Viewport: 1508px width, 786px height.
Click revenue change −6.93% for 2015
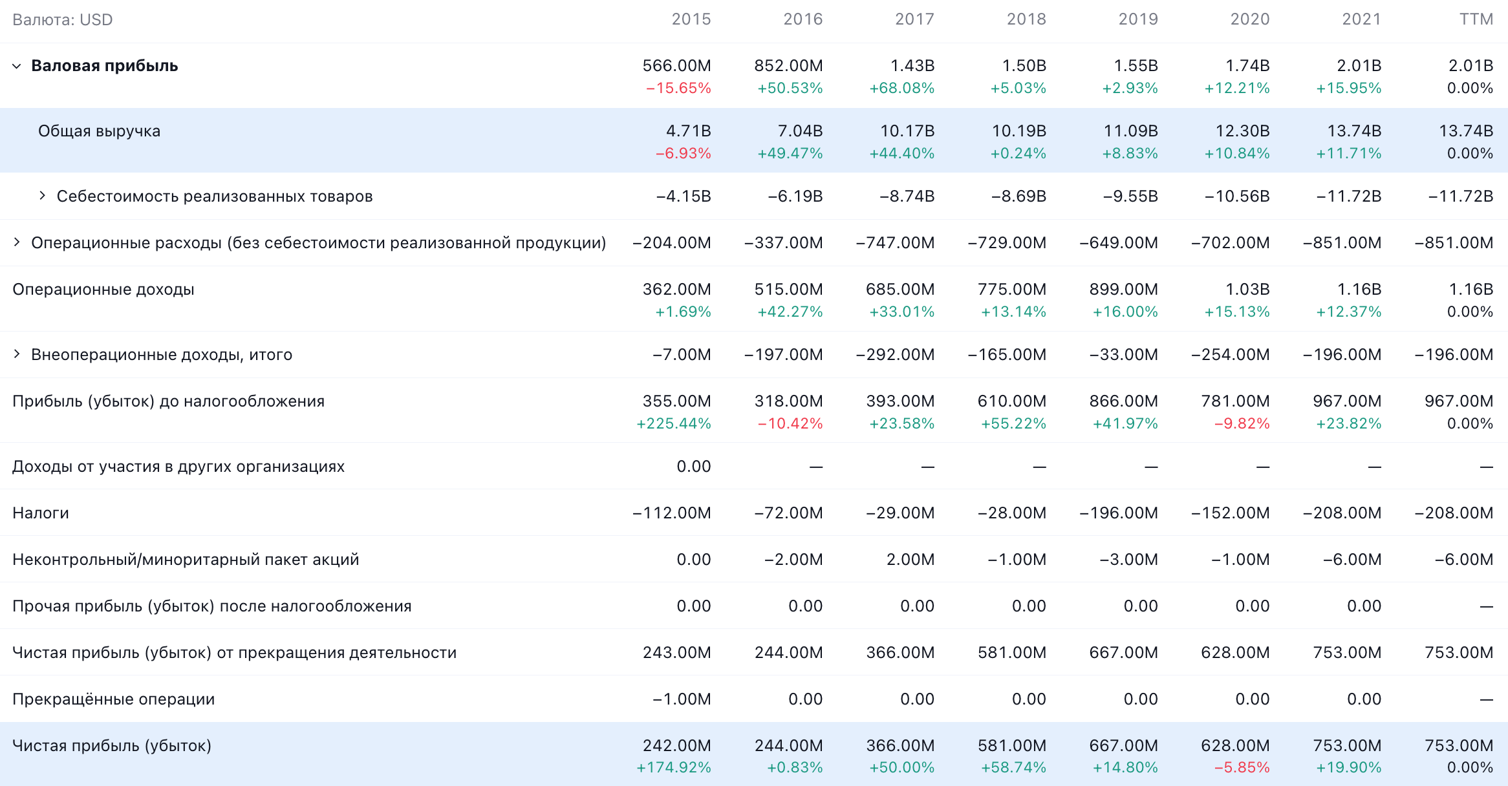[684, 153]
